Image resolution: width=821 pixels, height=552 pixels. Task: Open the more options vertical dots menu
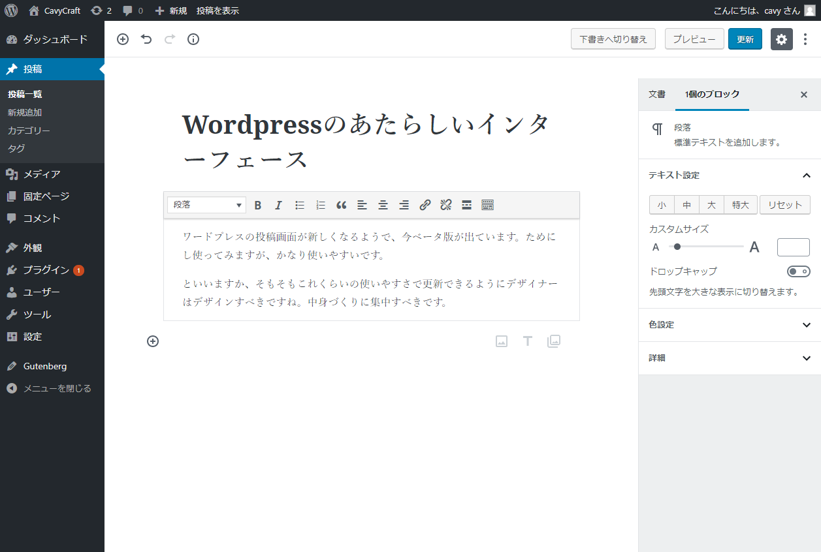coord(805,39)
